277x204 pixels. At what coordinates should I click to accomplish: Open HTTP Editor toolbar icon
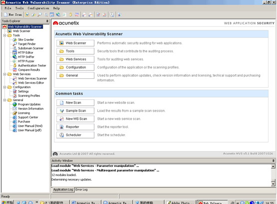(x=52, y=14)
